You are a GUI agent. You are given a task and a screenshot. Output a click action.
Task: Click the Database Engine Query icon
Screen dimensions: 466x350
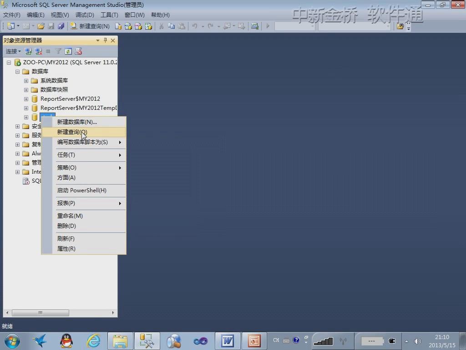tap(118, 26)
